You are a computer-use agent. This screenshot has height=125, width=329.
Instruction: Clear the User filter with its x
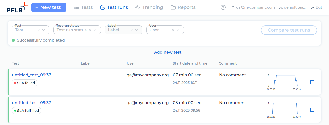coord(173,30)
